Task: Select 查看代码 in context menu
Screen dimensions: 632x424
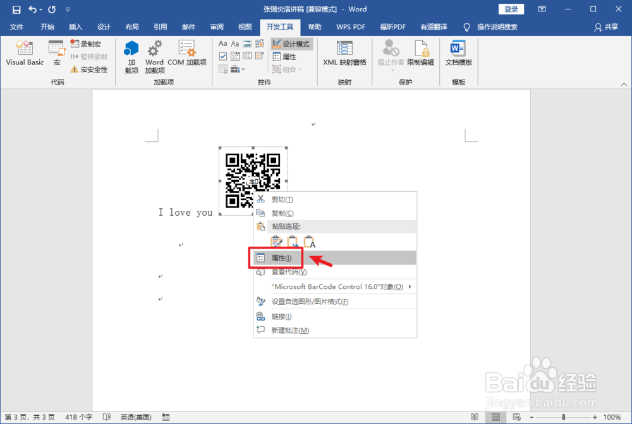Action: pyautogui.click(x=335, y=272)
